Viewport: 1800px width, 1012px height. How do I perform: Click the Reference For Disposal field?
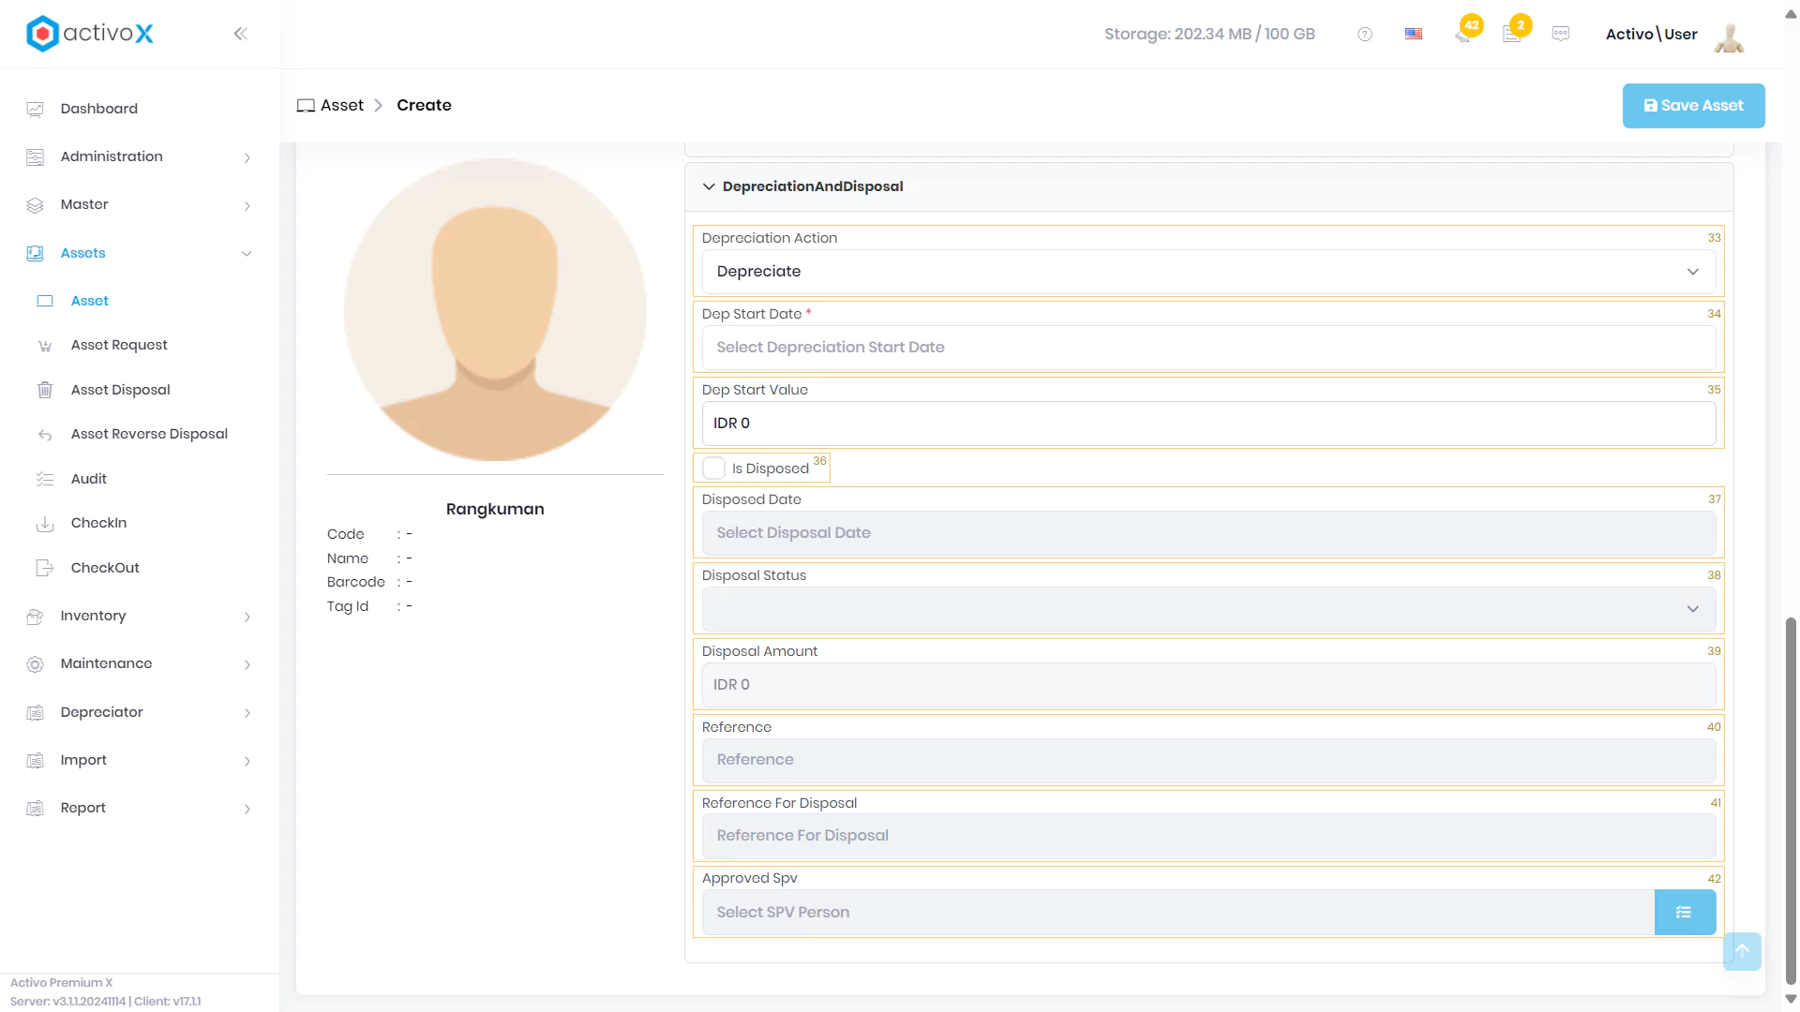pyautogui.click(x=1208, y=836)
